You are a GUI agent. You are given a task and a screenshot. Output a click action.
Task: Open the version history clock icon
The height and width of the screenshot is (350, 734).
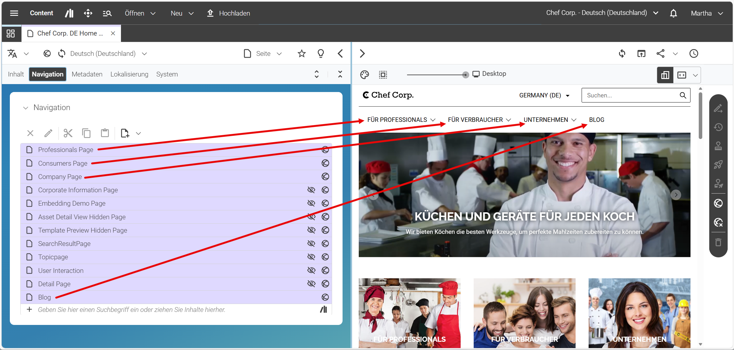[x=694, y=54]
